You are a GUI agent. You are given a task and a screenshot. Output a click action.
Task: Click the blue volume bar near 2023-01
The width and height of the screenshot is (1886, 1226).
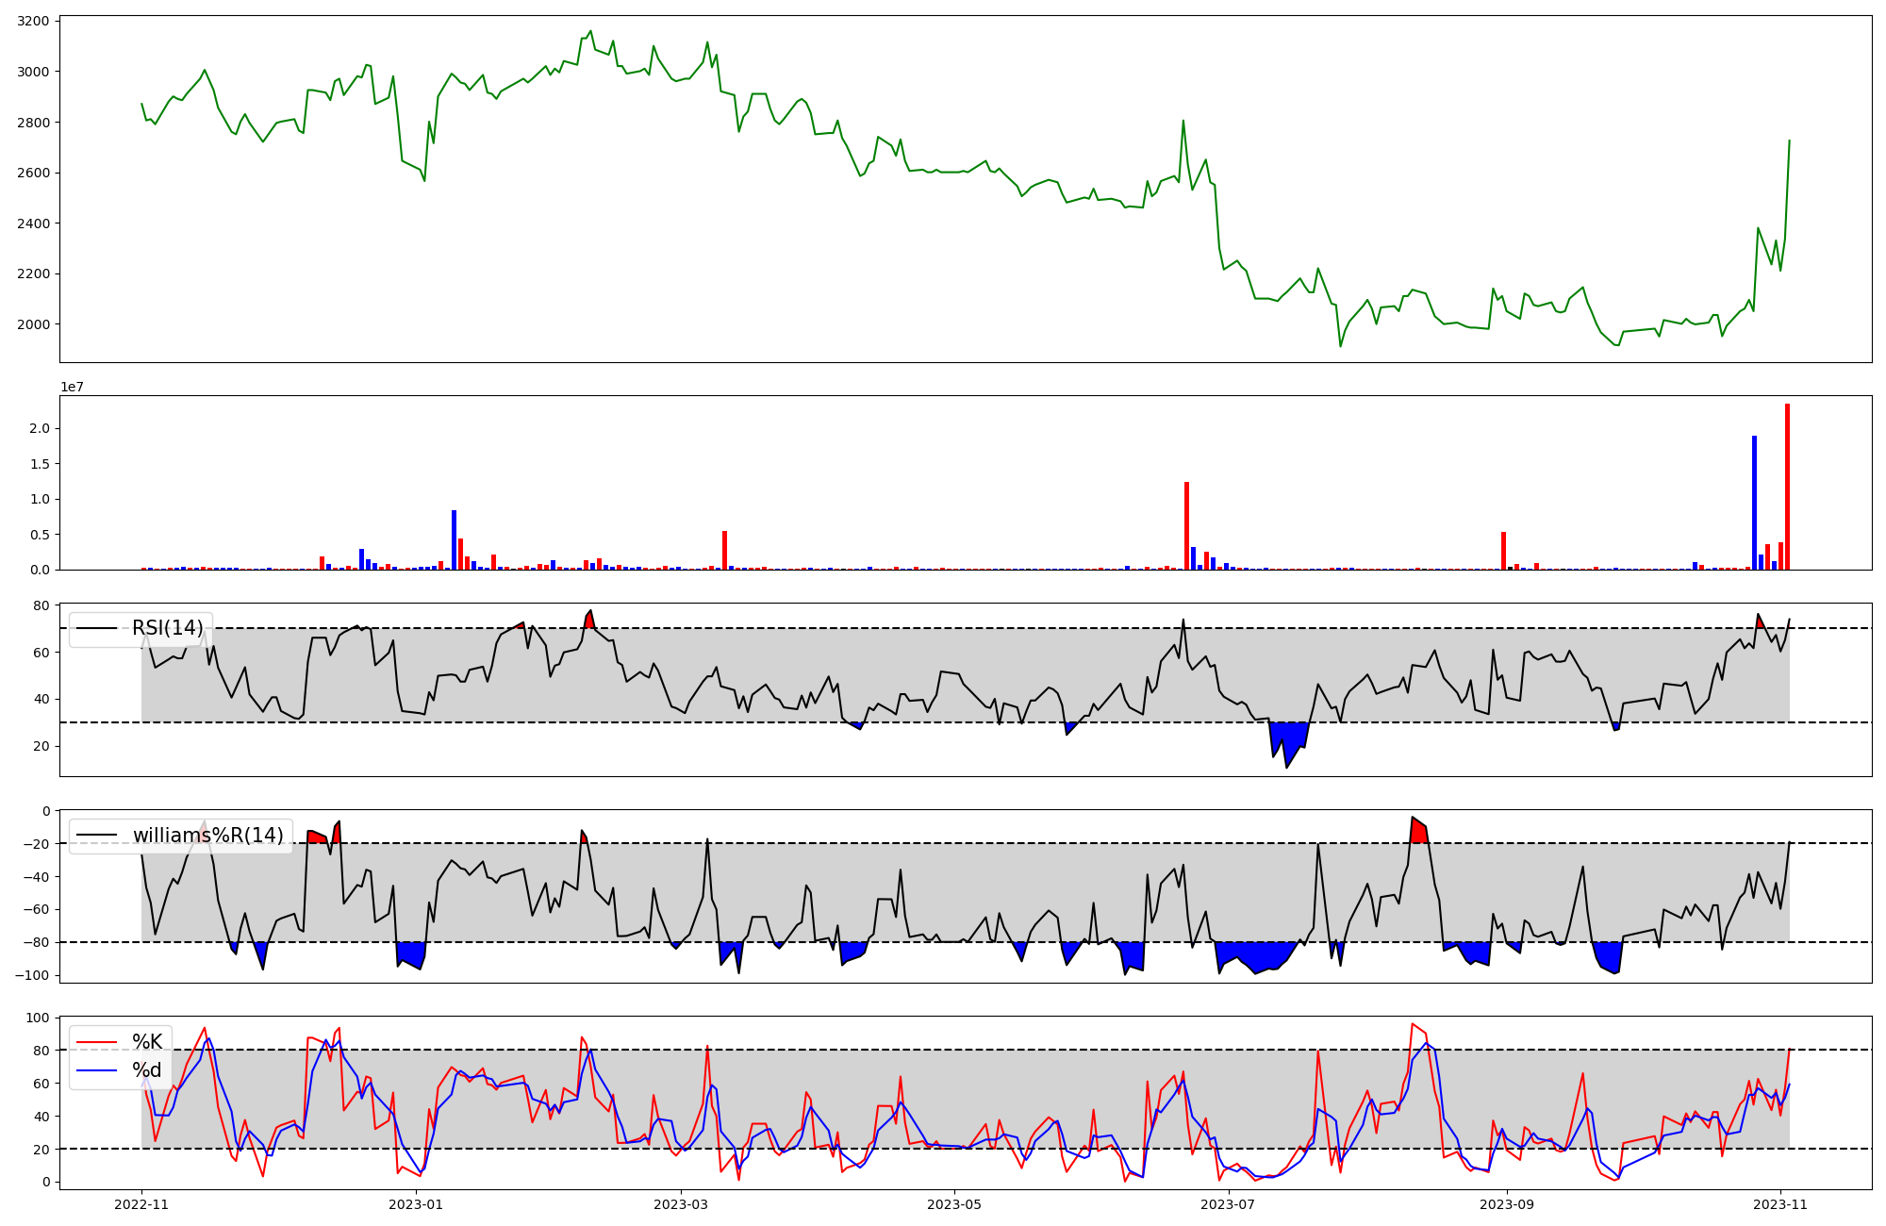pyautogui.click(x=454, y=542)
